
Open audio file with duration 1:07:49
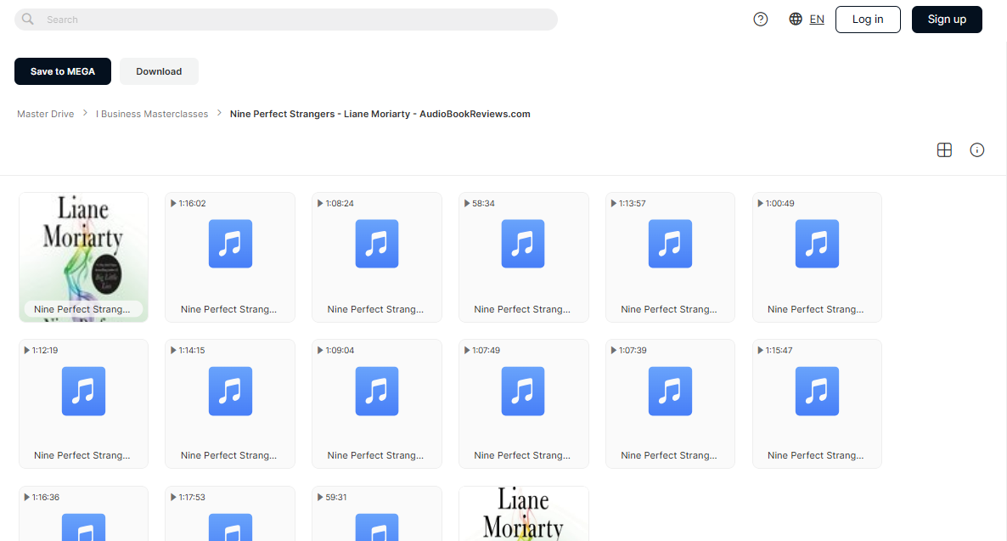point(523,403)
